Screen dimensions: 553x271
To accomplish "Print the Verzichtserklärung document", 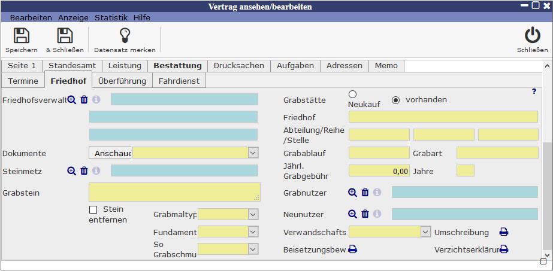I will (x=504, y=249).
